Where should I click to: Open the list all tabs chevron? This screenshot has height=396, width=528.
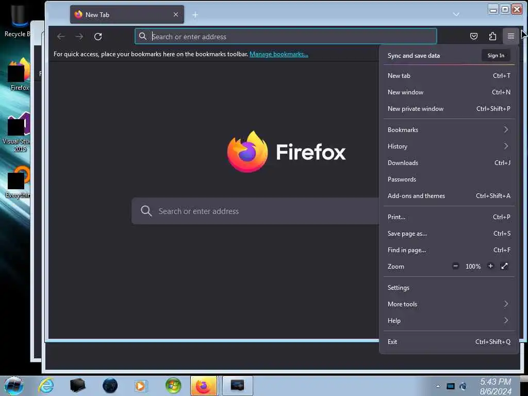pyautogui.click(x=456, y=14)
